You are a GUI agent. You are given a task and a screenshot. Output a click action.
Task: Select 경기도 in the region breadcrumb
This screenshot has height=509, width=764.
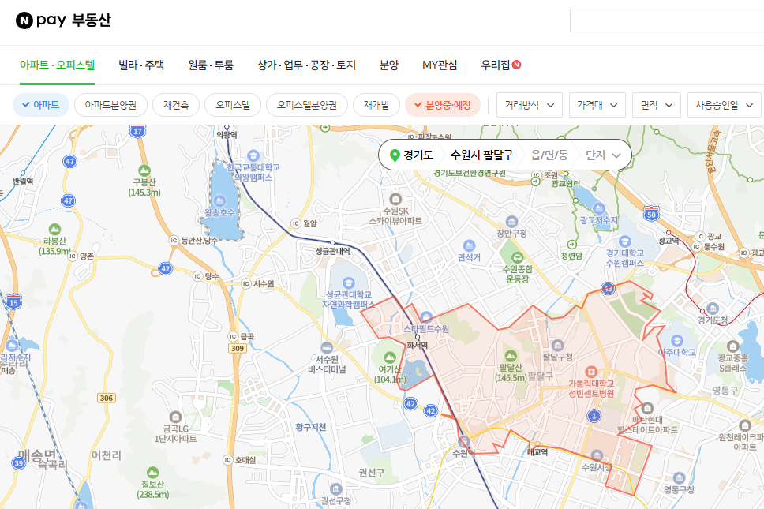(418, 155)
